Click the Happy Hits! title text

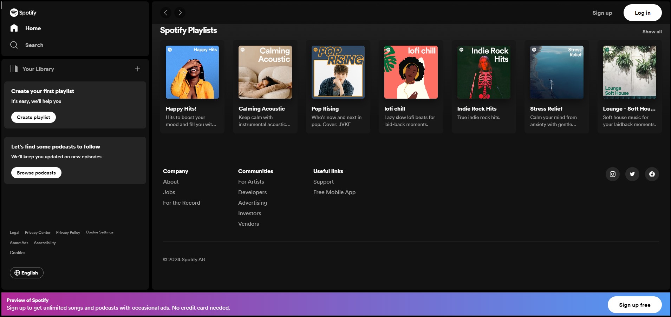[x=181, y=109]
